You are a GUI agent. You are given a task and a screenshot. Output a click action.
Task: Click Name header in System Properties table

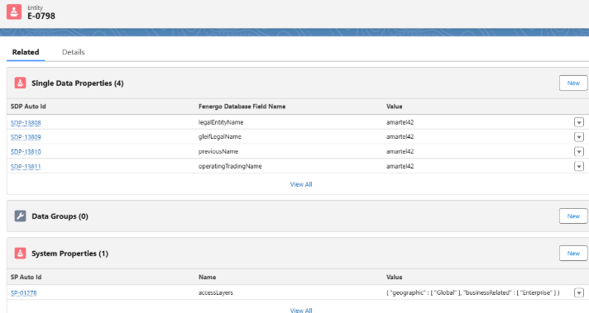[207, 277]
